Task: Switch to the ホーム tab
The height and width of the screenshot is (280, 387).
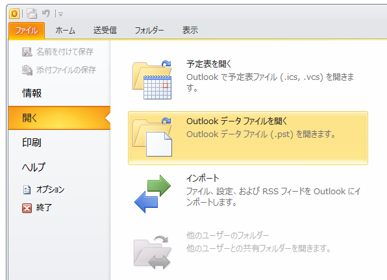Action: (x=65, y=31)
